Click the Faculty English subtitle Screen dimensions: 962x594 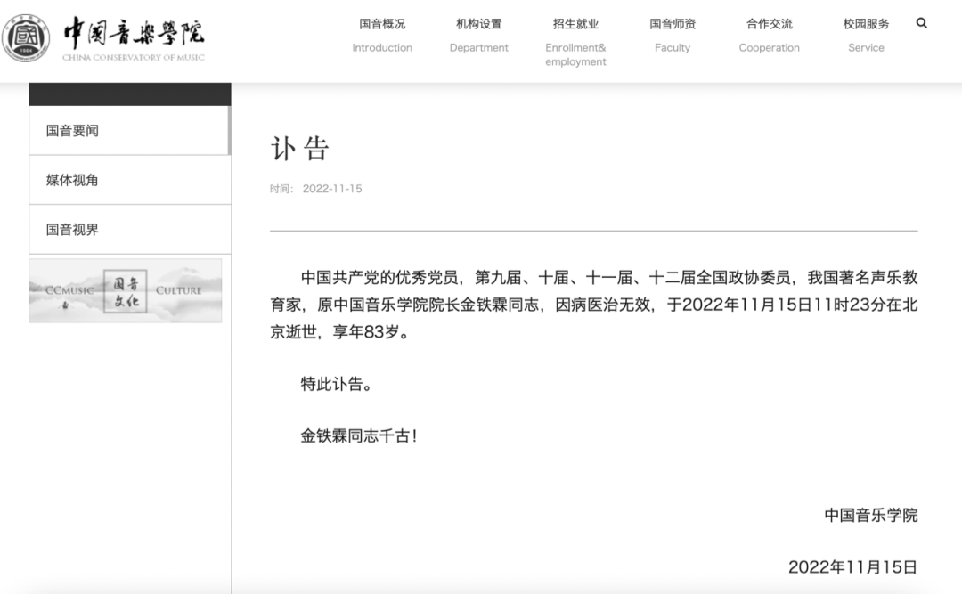point(673,47)
